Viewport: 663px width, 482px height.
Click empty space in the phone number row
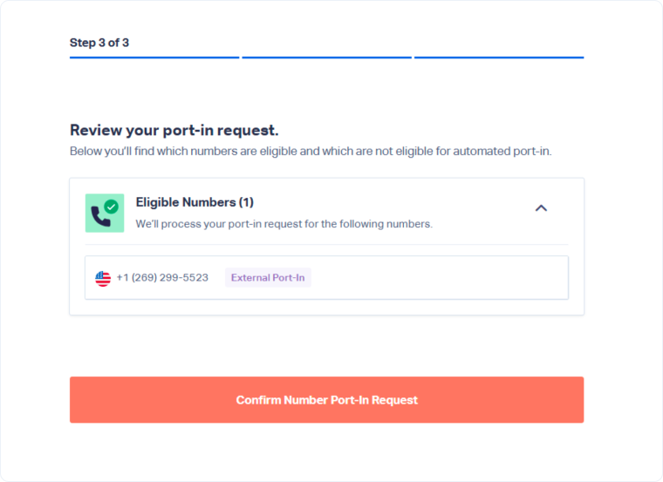[x=436, y=278]
